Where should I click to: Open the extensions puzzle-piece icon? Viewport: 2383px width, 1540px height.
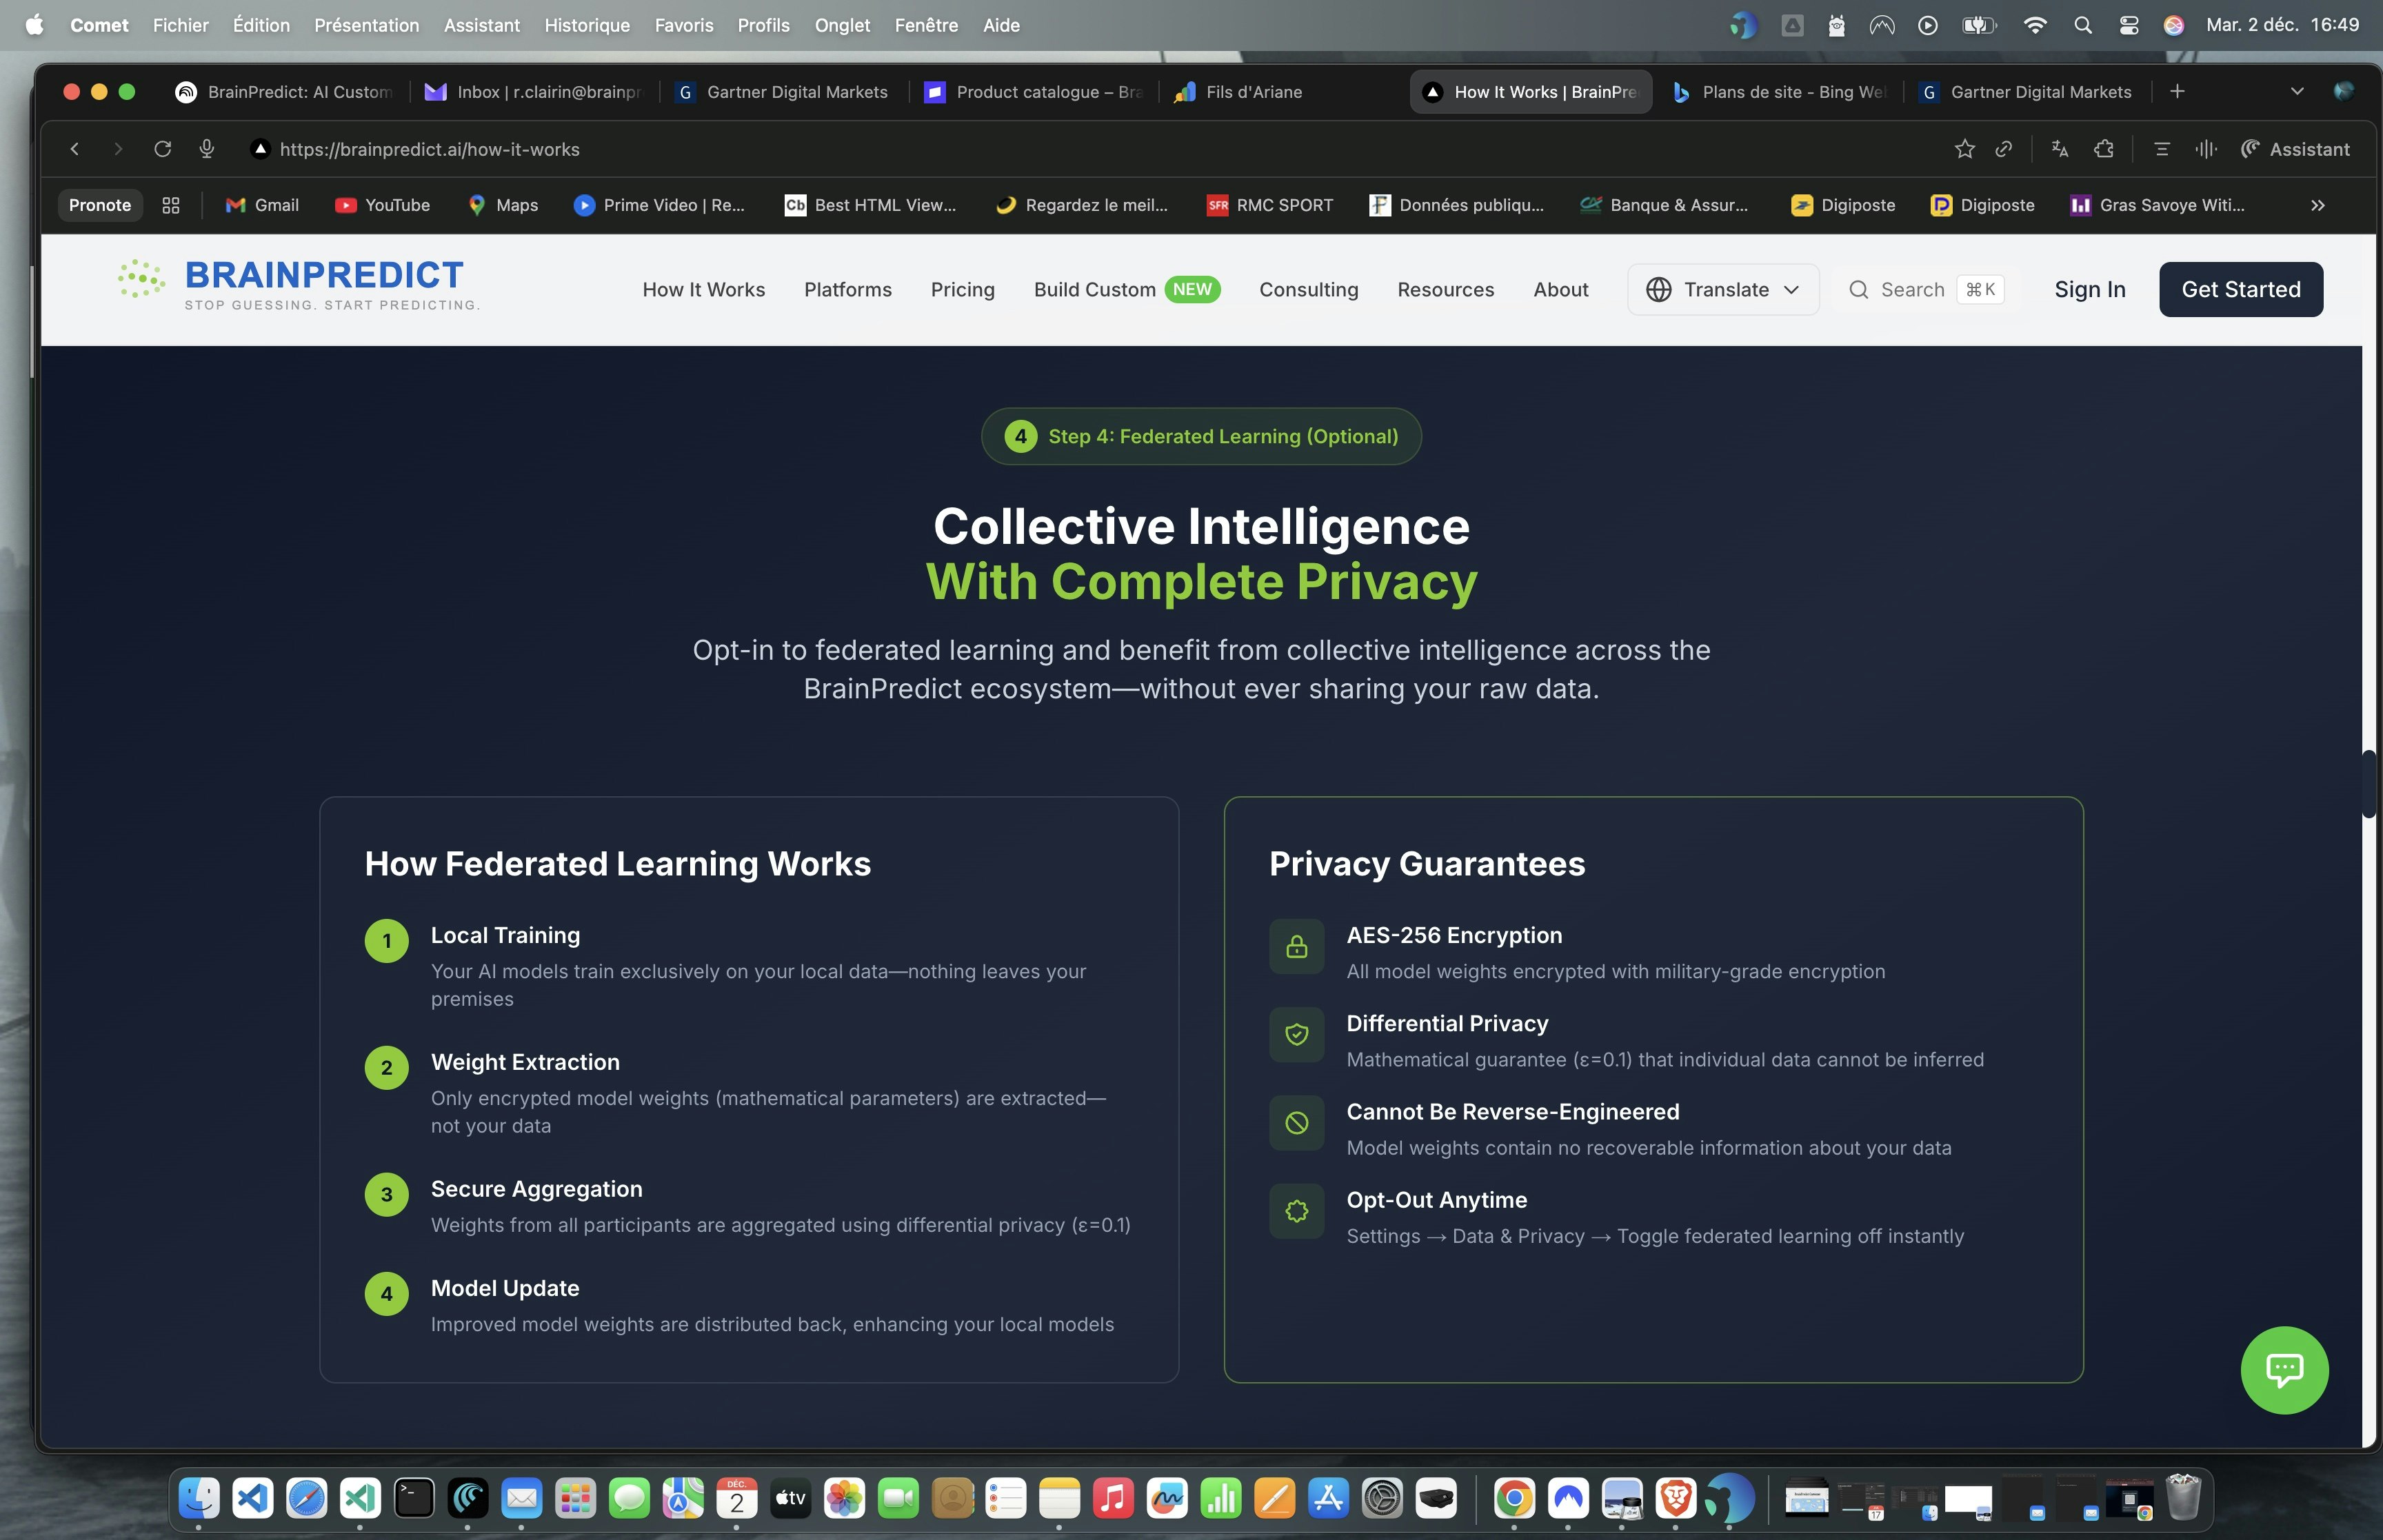click(x=2104, y=148)
